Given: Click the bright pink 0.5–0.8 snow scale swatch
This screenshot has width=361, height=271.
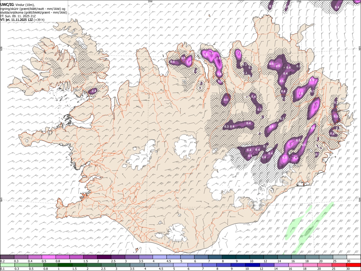Looking at the screenshot, I should pyautogui.click(x=49, y=257).
